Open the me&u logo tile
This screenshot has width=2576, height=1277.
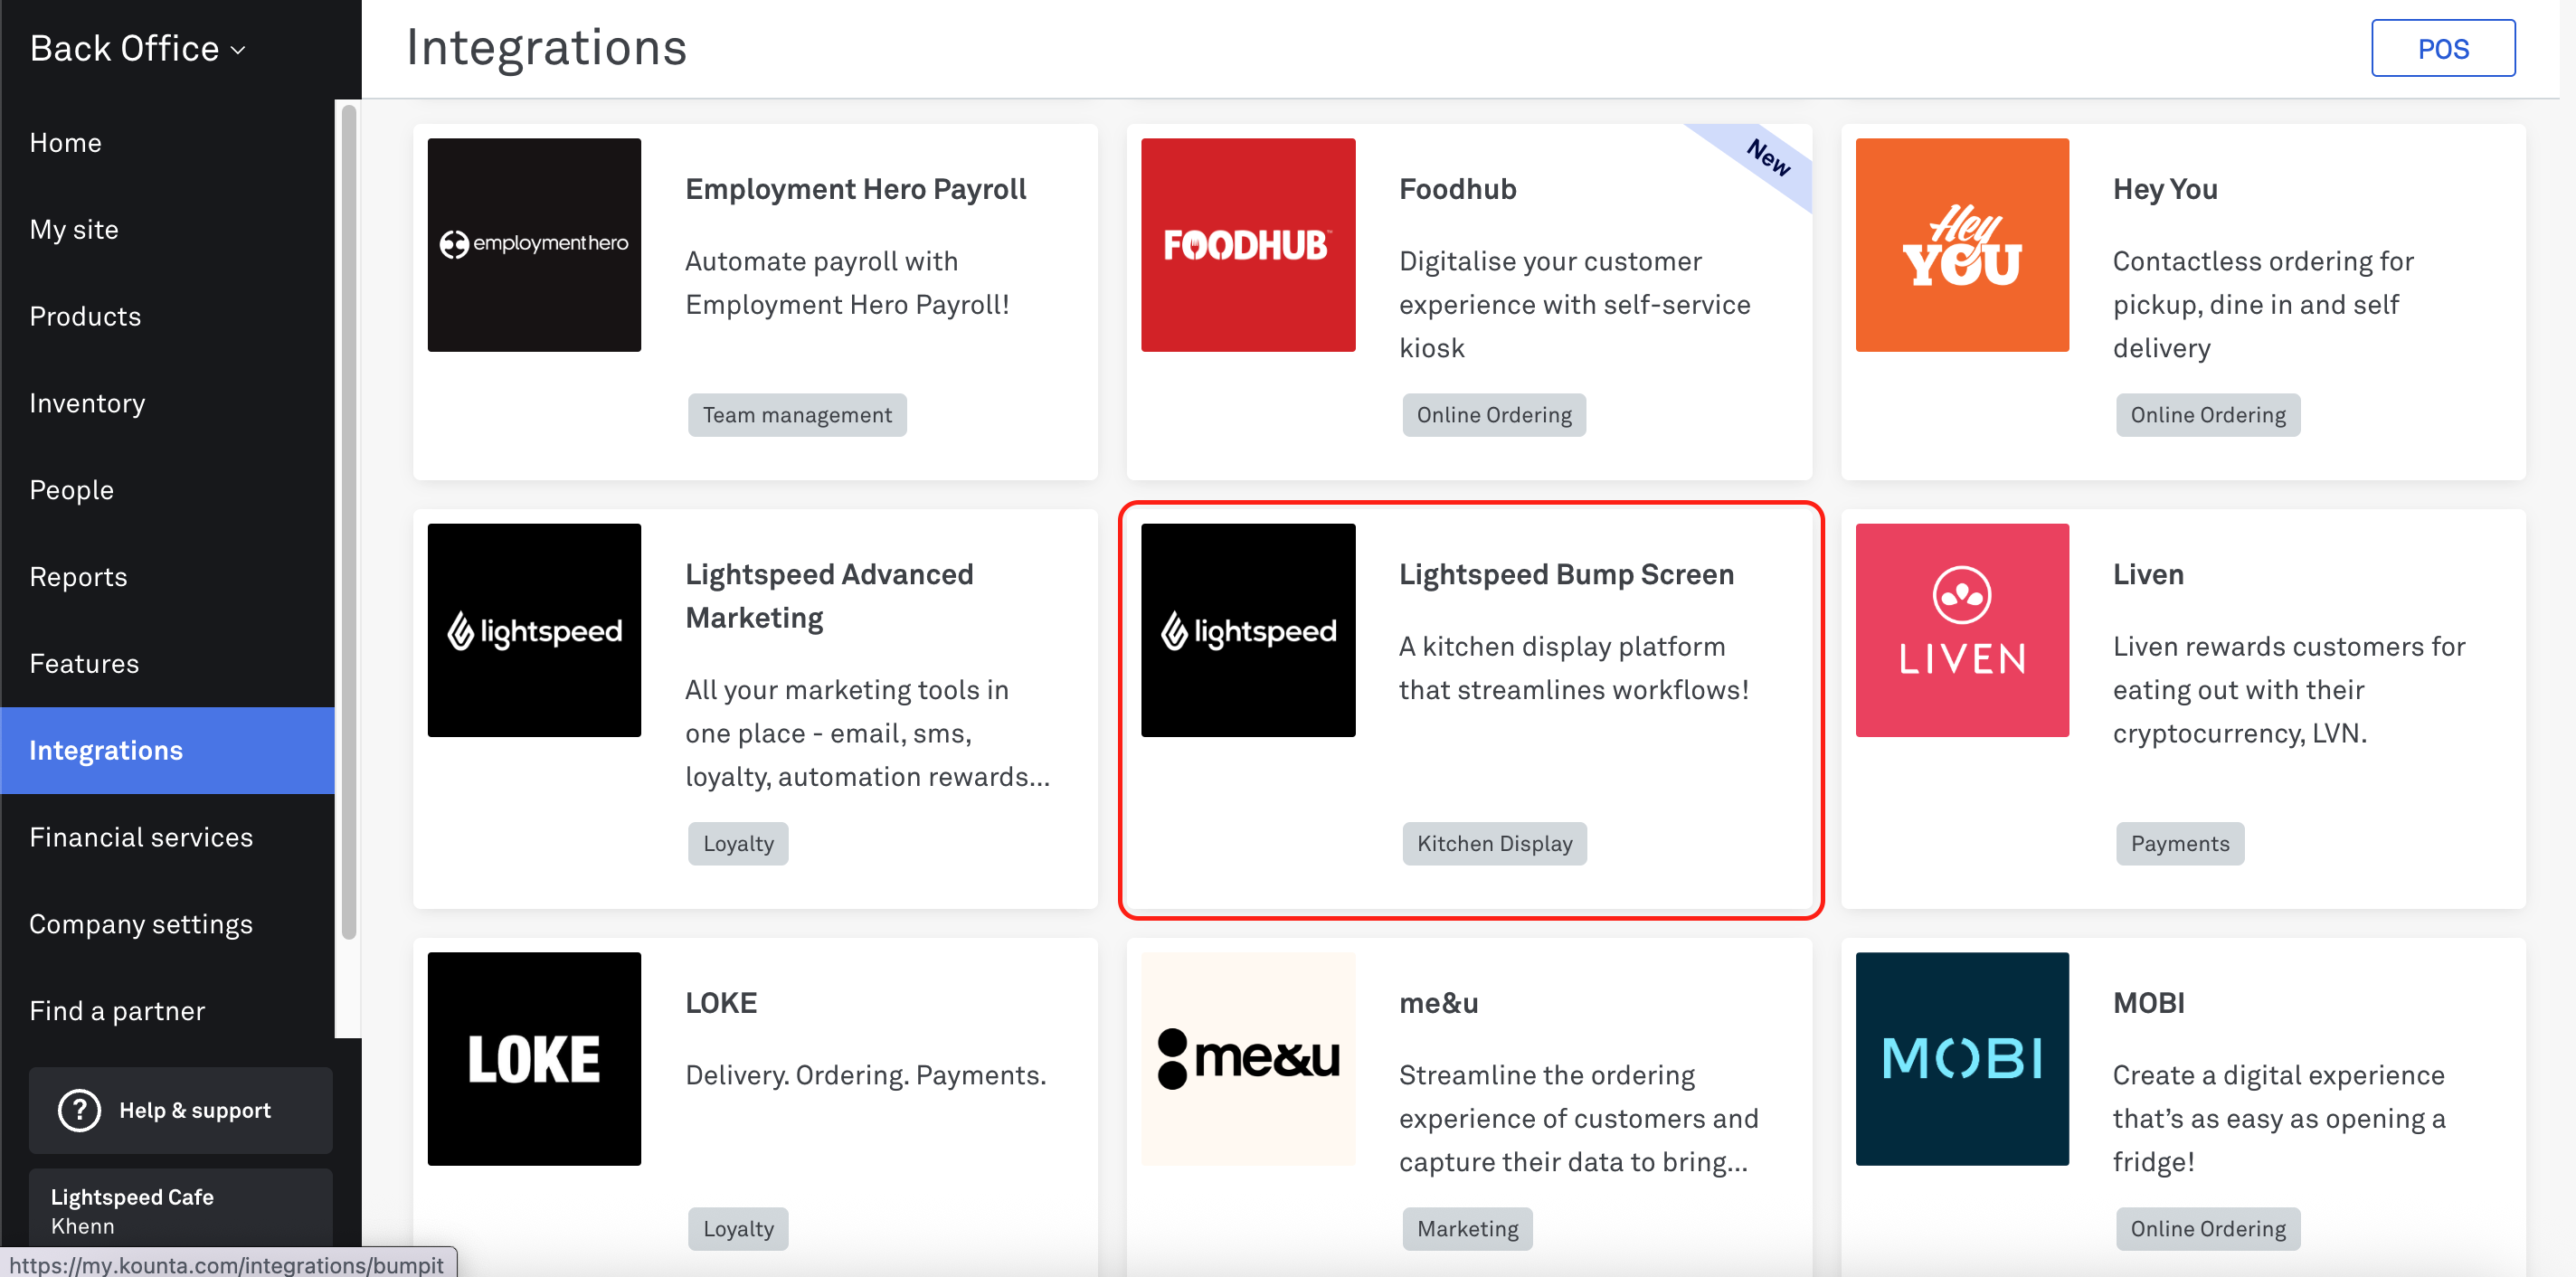tap(1248, 1058)
